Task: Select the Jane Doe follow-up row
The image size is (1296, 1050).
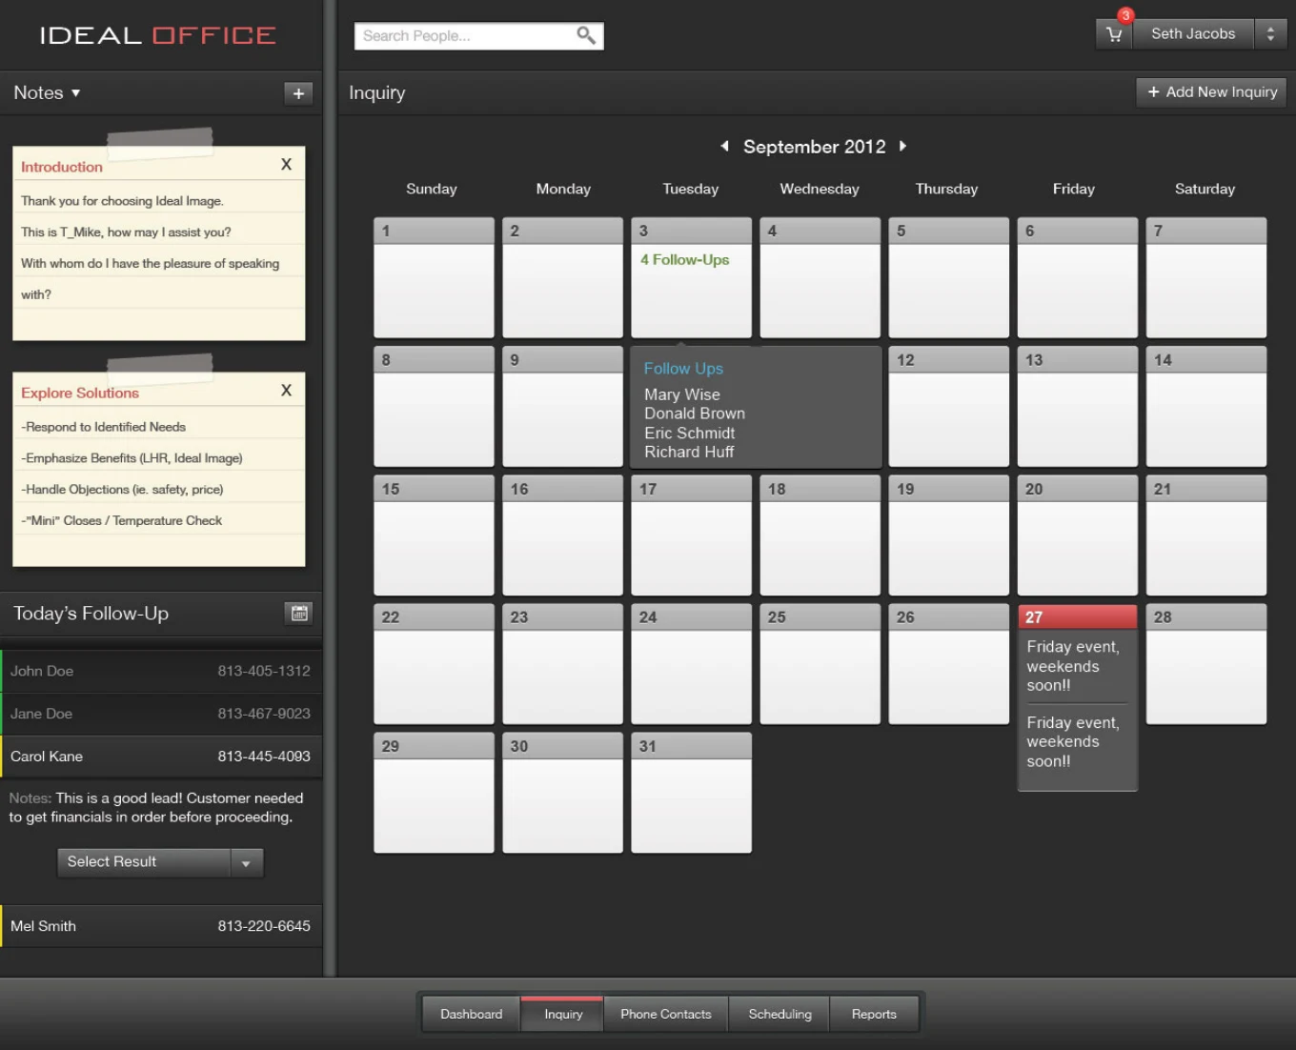Action: (x=161, y=714)
